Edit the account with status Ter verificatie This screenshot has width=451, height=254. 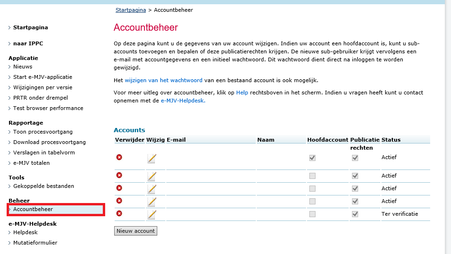click(152, 214)
